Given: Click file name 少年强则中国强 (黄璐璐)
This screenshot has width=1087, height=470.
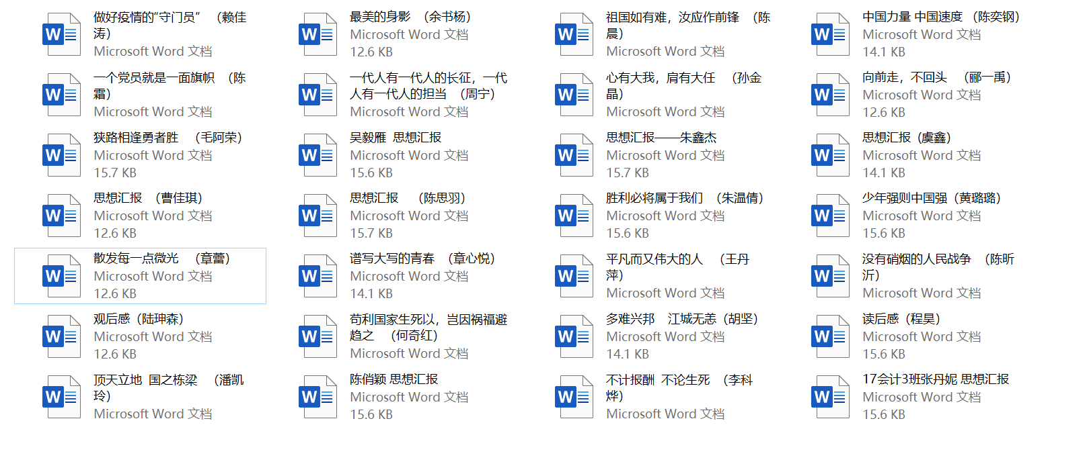Looking at the screenshot, I should pyautogui.click(x=931, y=198).
